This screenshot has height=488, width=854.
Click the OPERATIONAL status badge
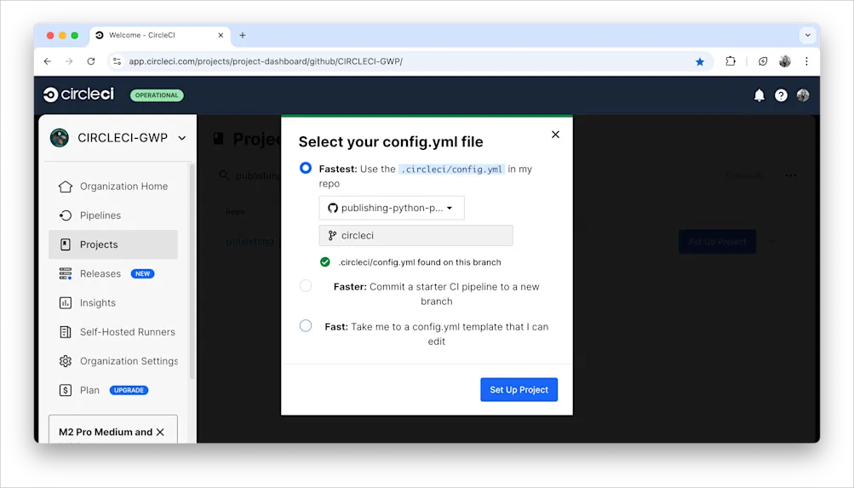157,95
